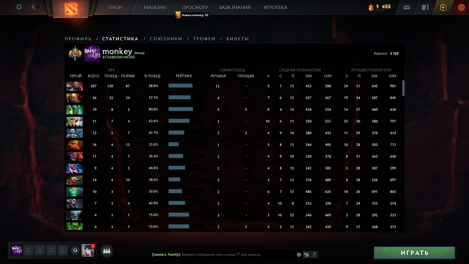Sort by ВСЕГО column header

[x=93, y=76]
